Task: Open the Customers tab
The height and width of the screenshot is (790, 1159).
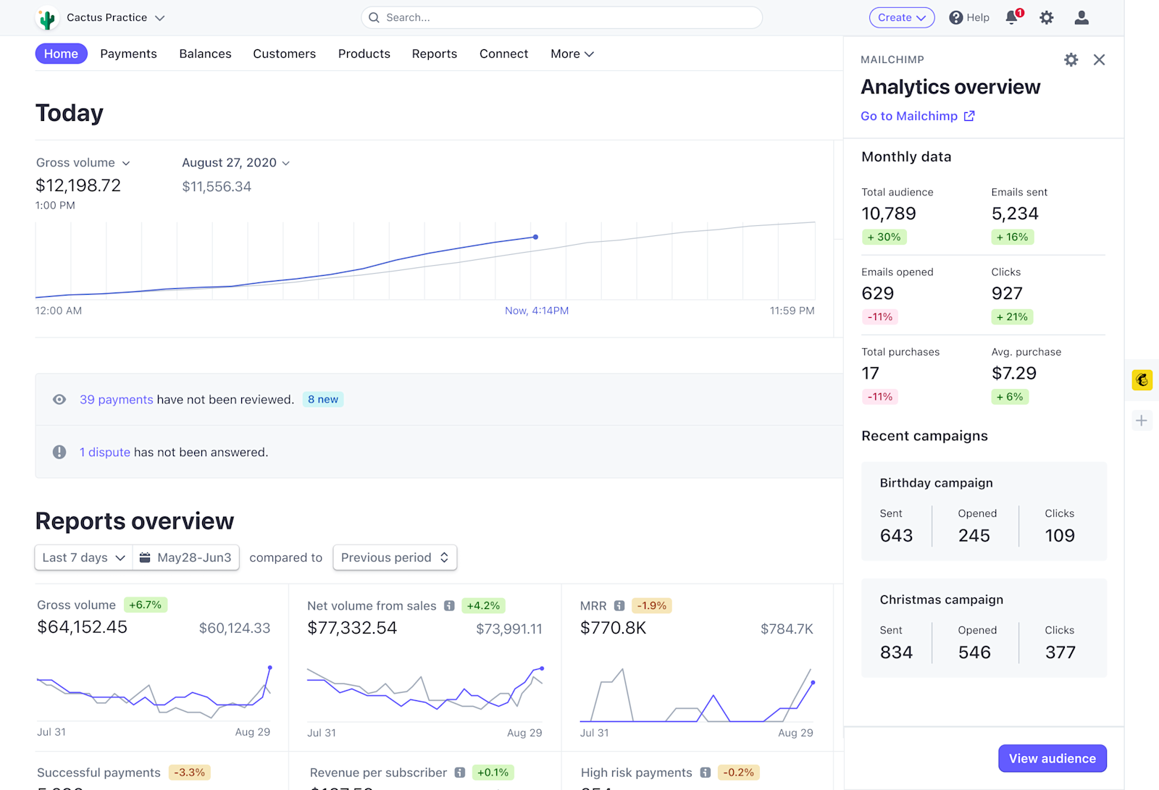Action: pyautogui.click(x=284, y=54)
